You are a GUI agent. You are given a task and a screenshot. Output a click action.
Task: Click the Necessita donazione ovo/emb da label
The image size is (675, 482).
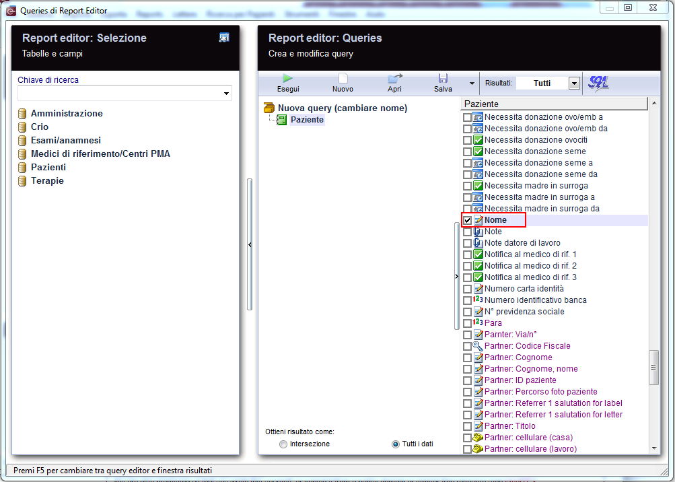click(546, 129)
